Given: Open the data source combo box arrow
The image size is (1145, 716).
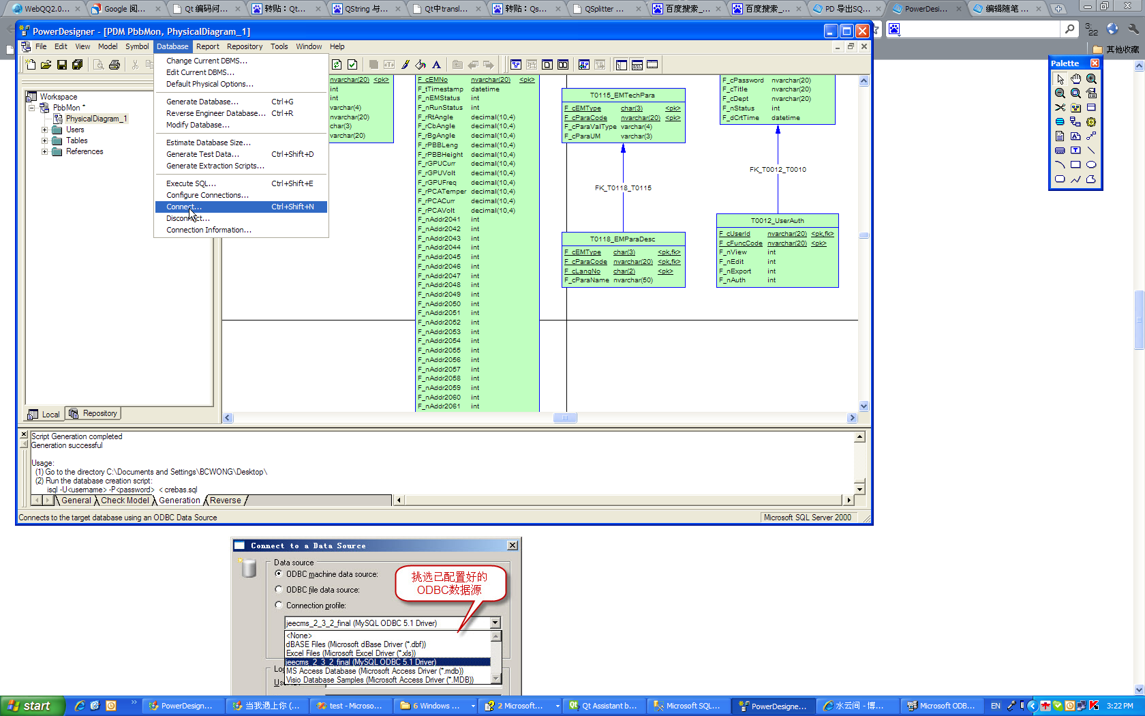Looking at the screenshot, I should coord(495,623).
